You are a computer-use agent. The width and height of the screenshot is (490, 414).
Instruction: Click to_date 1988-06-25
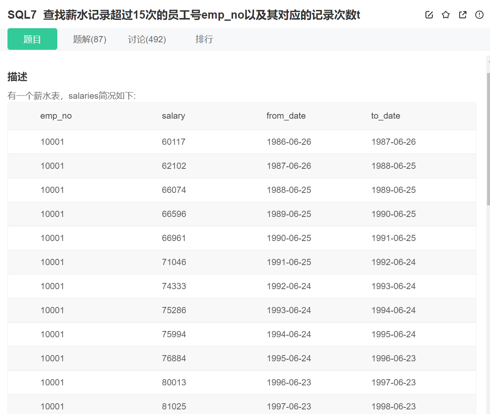click(393, 166)
